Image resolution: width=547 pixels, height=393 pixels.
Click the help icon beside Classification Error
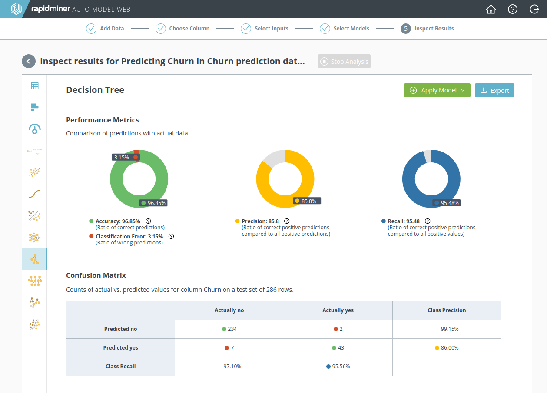click(x=171, y=237)
